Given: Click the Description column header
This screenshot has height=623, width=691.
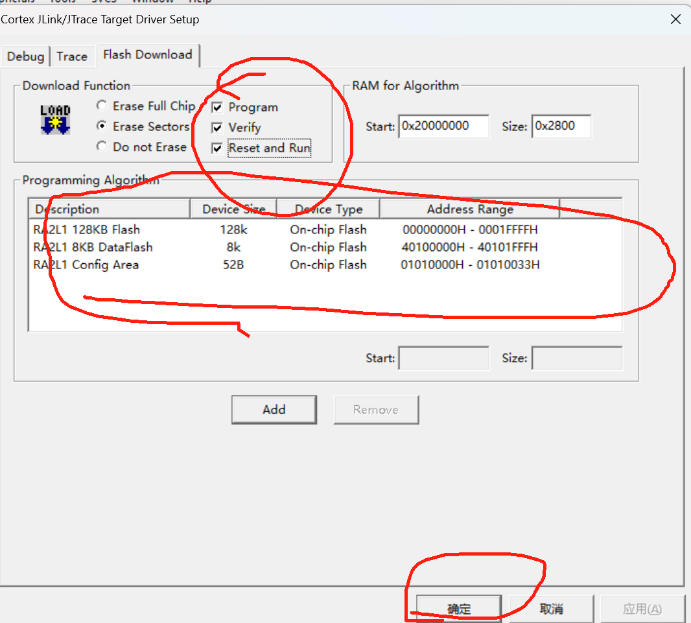Looking at the screenshot, I should pos(110,209).
